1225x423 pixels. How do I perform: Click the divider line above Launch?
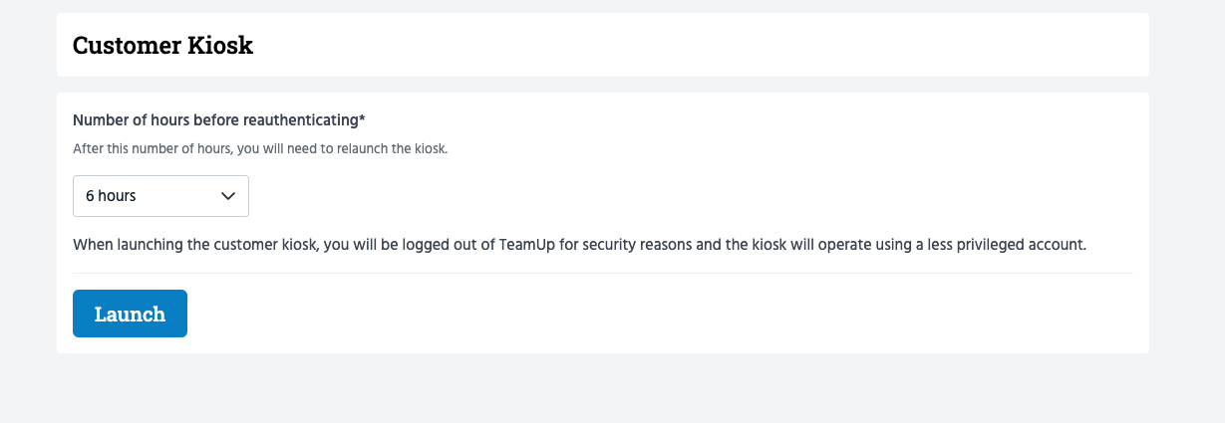point(603,273)
